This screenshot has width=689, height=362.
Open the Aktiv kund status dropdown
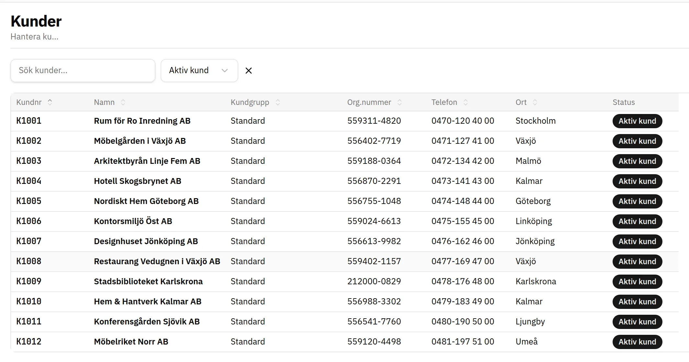[199, 71]
